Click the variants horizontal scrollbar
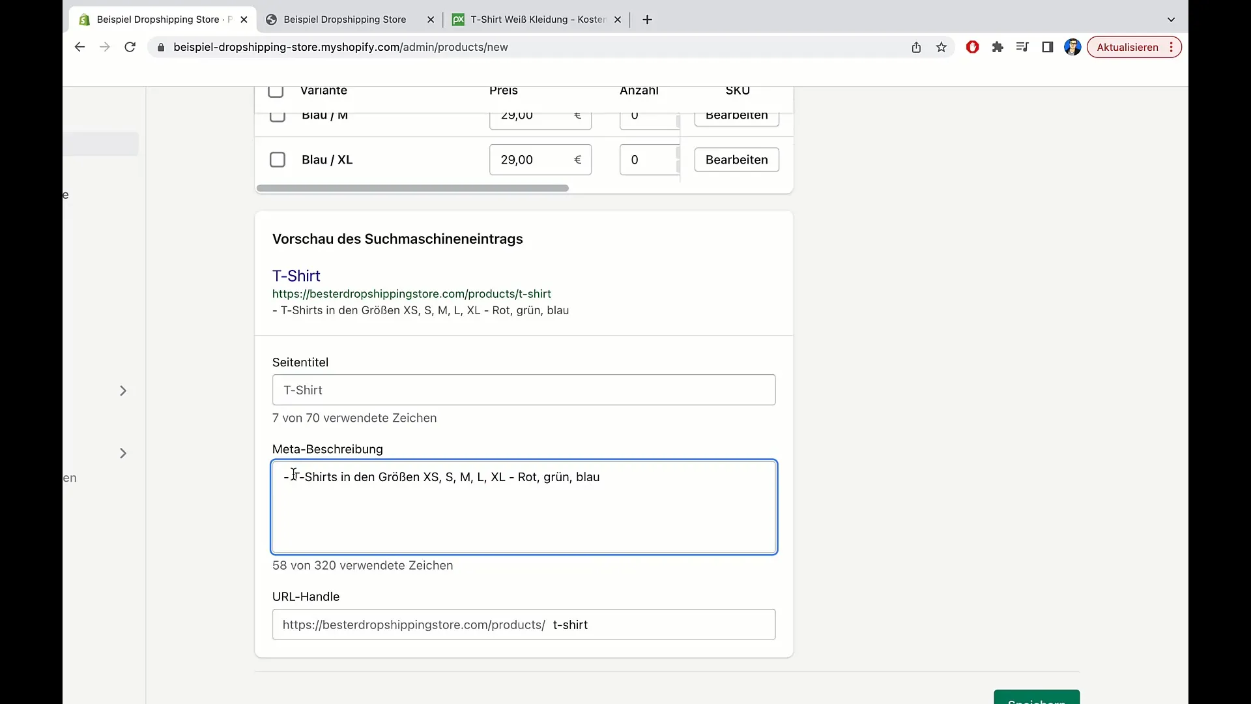The image size is (1251, 704). 412,188
